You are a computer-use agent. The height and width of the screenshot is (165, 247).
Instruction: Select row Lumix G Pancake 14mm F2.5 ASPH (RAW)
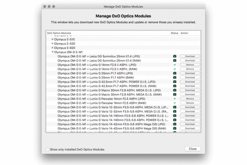click(x=123, y=103)
